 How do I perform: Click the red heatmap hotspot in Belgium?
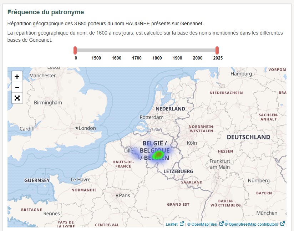pyautogui.click(x=157, y=155)
